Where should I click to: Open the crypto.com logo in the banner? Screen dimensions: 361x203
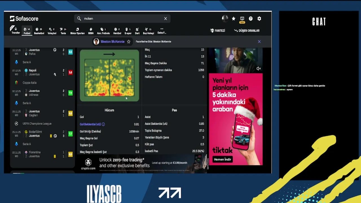(88, 164)
